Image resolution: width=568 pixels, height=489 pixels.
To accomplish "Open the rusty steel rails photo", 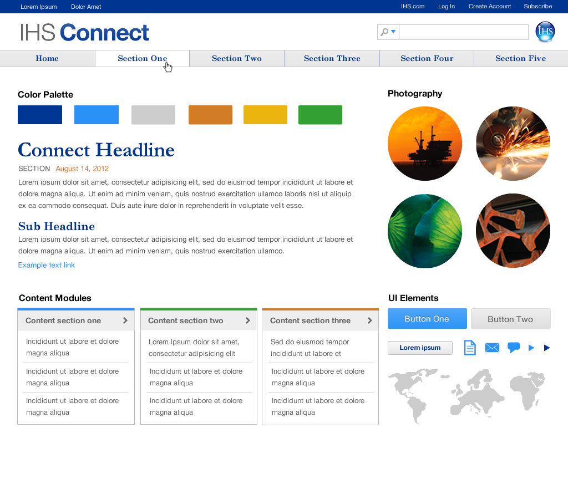I will pos(513,231).
